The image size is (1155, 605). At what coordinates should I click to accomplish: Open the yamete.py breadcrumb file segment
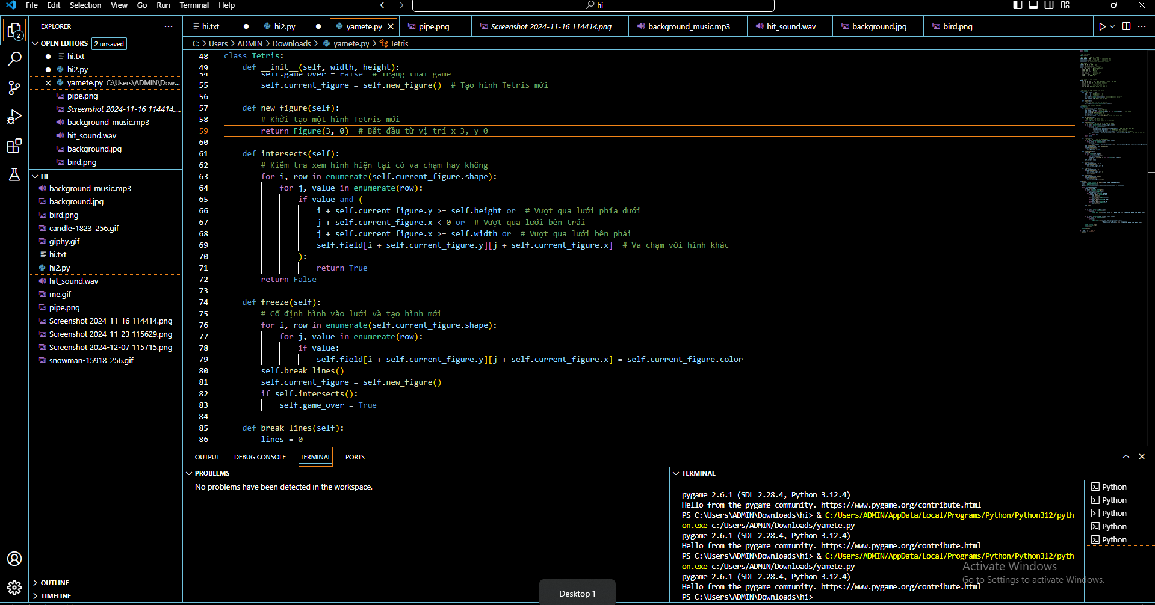[x=347, y=43]
